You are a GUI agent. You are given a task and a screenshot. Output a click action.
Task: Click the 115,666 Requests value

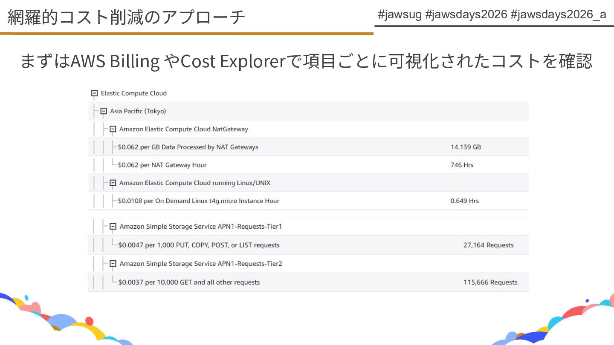(x=490, y=282)
